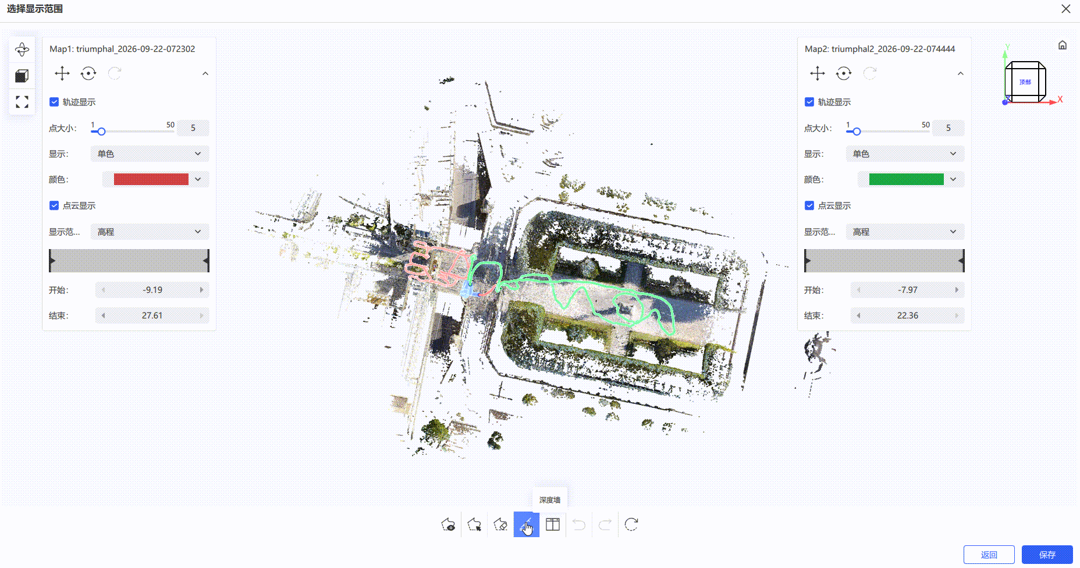Screen dimensions: 1080x568
Task: Toggle the 3D cube view icon
Action: point(22,76)
